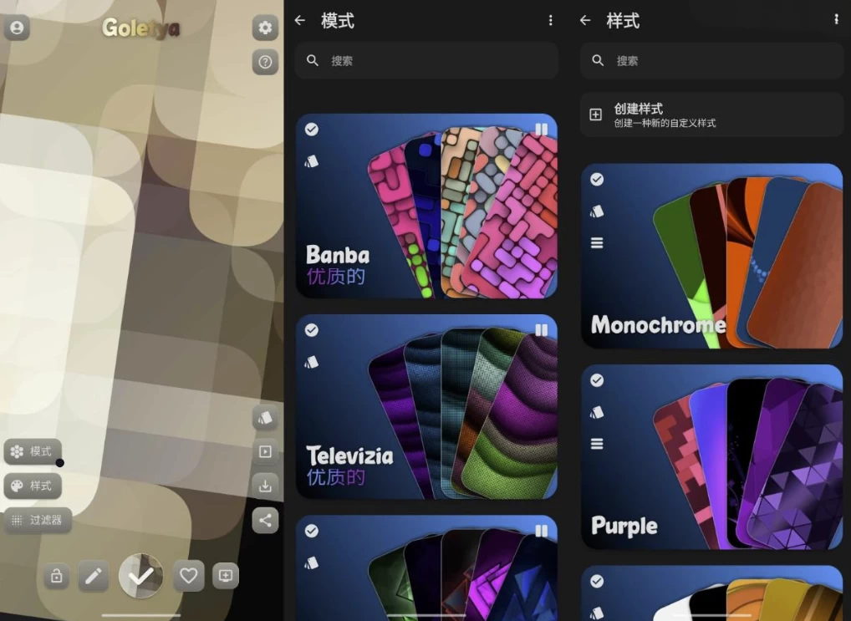Open settings via the gear icon
Screen dimensions: 851x621
(x=265, y=28)
